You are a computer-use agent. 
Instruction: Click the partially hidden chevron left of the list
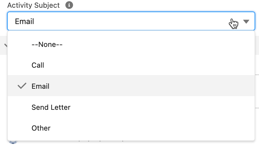(x=5, y=45)
